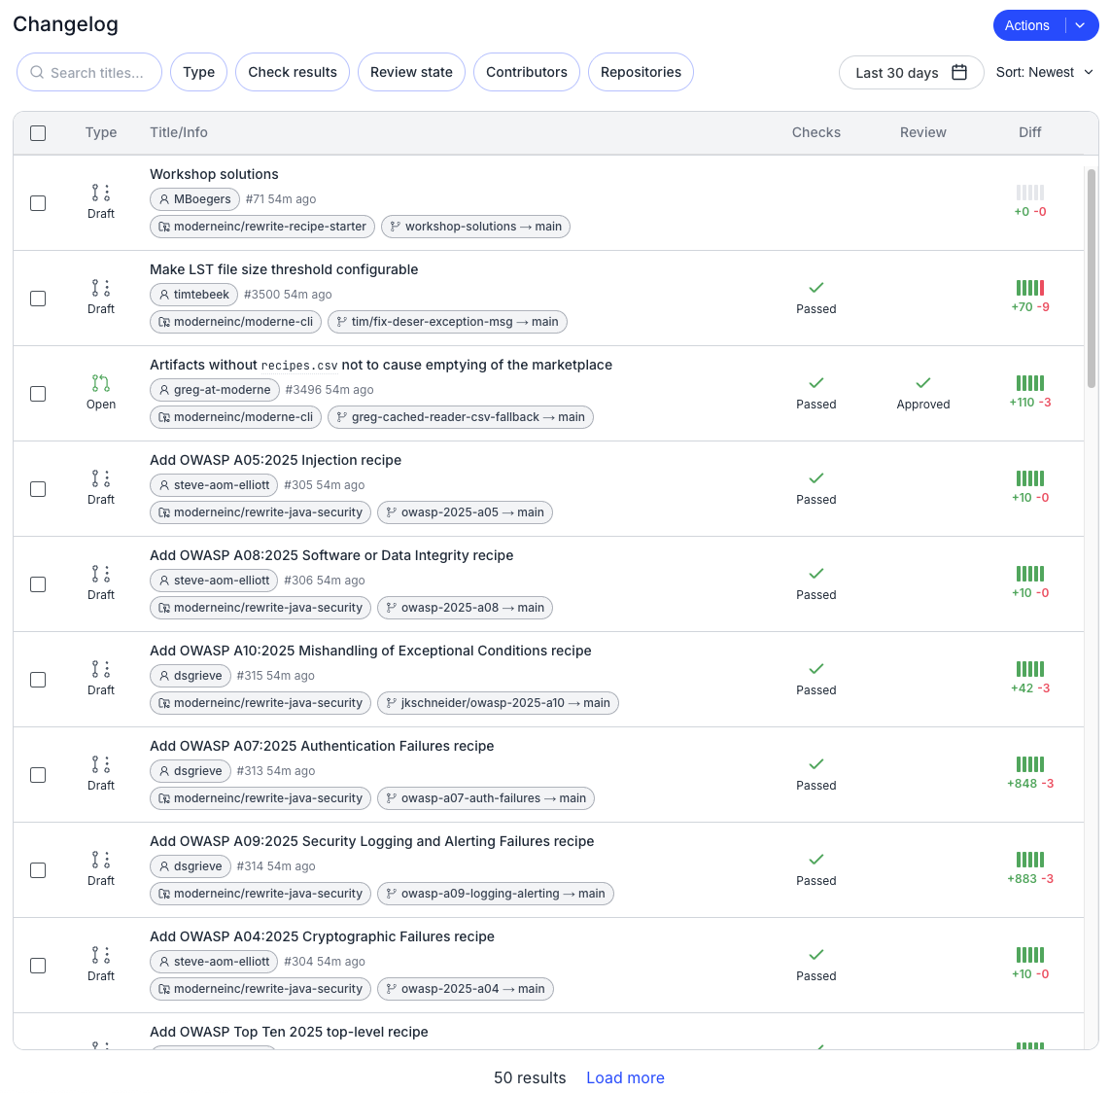The image size is (1110, 1093).
Task: Click the dsgrieve chip in the #315 row
Action: click(191, 676)
